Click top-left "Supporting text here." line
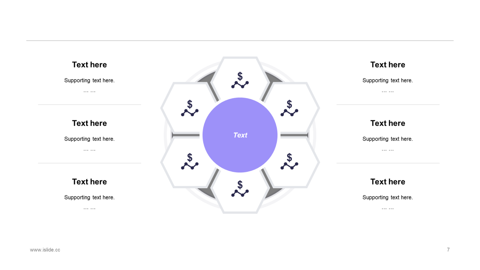The image size is (480, 270). (89, 80)
